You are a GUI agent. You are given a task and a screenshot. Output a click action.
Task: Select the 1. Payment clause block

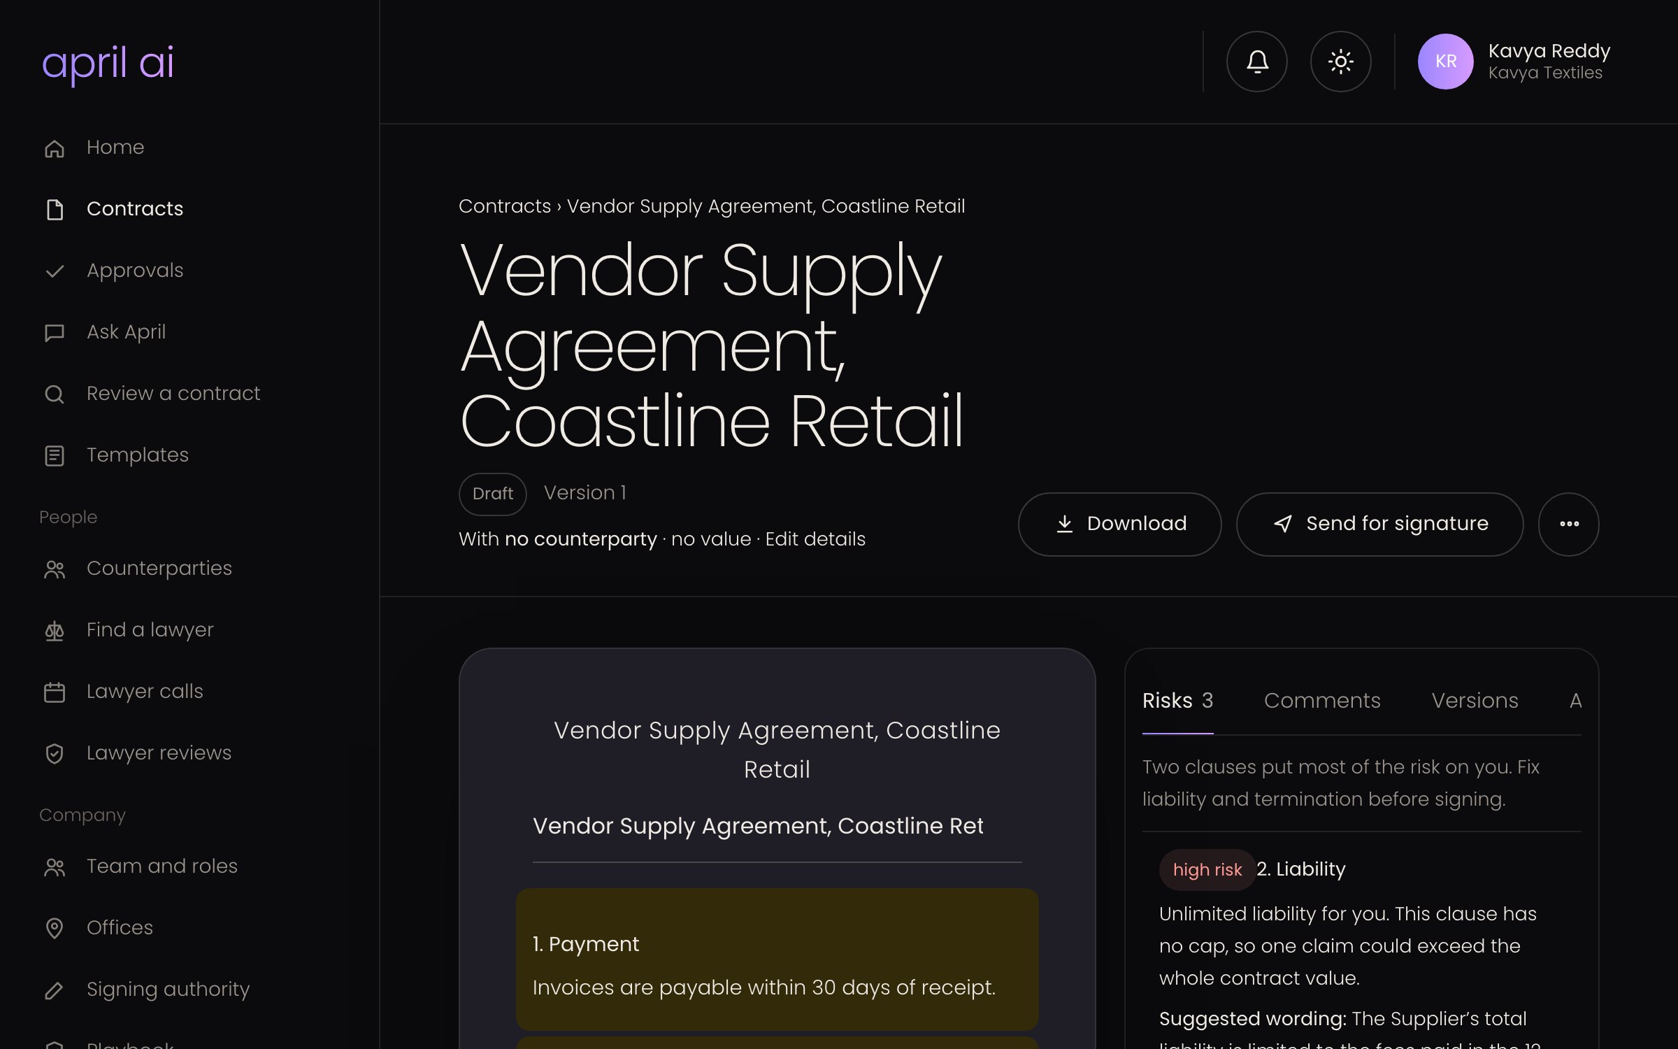(777, 959)
